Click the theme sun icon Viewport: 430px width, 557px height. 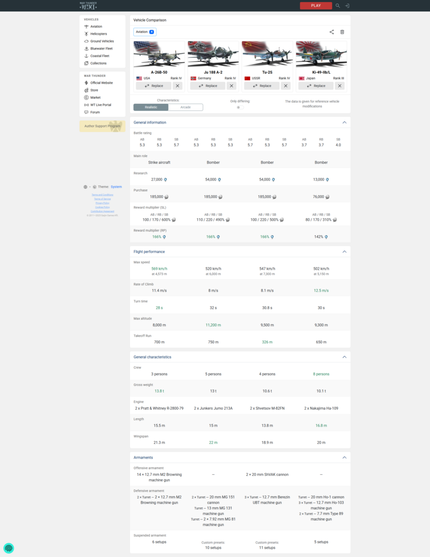[x=95, y=187]
